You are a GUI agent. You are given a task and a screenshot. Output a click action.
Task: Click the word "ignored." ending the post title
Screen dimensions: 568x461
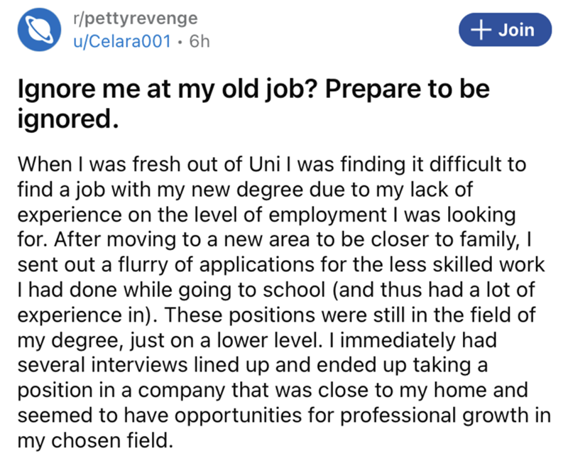[65, 118]
